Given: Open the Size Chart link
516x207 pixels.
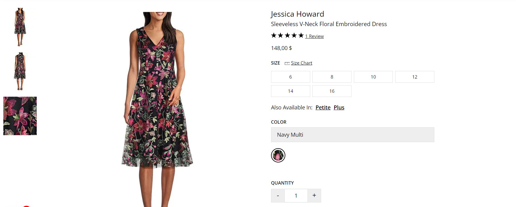Looking at the screenshot, I should click(x=301, y=63).
